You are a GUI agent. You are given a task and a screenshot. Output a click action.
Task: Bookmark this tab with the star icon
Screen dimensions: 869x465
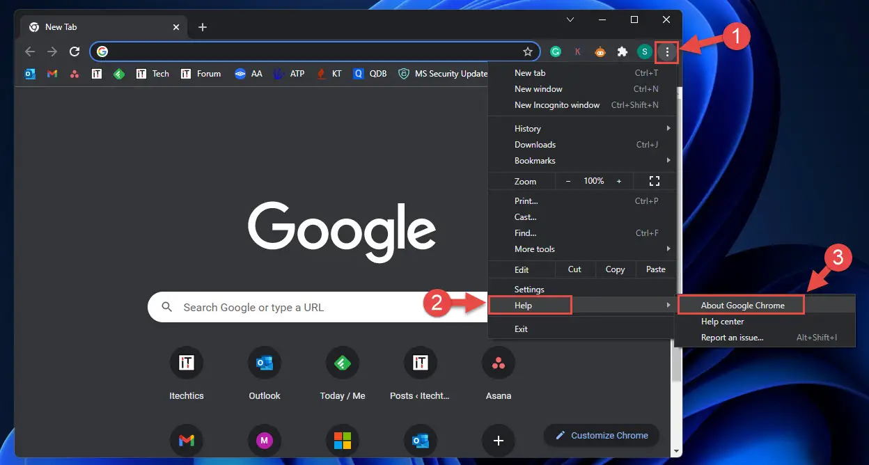pos(528,52)
